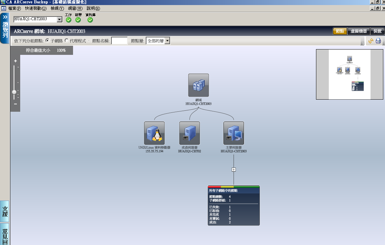
Task: Click the zoom-out minus icon
Action: [x=15, y=104]
